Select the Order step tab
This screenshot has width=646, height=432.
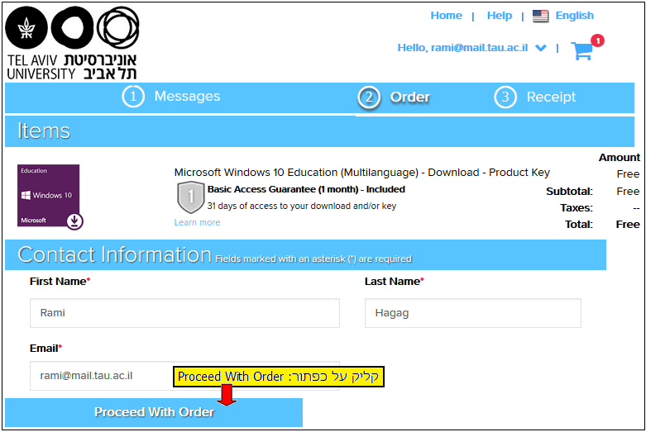[x=410, y=97]
